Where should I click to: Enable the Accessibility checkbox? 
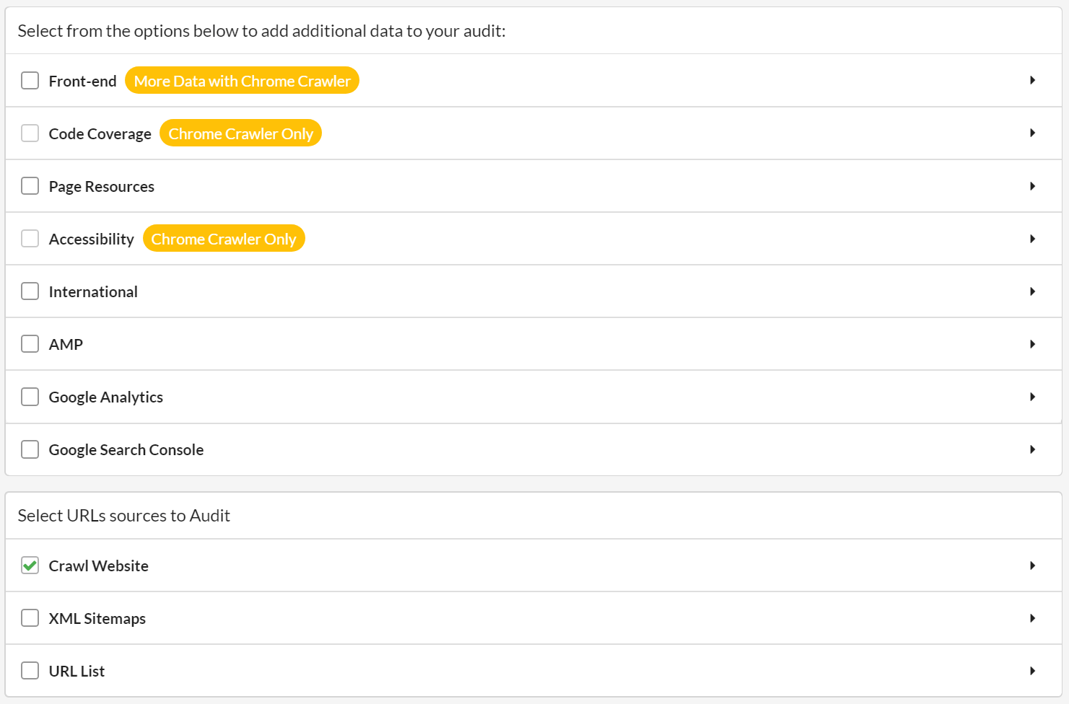30,238
